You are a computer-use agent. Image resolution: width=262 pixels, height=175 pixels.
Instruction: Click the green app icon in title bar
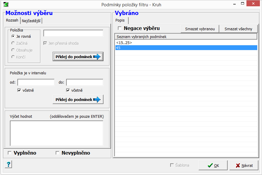coord(6,5)
